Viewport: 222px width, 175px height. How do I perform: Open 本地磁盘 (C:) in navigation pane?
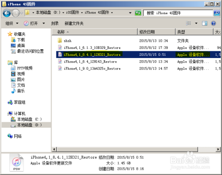29,119
